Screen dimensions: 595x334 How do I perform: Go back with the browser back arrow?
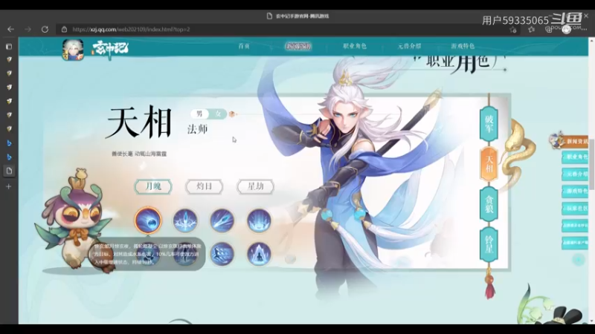click(10, 29)
